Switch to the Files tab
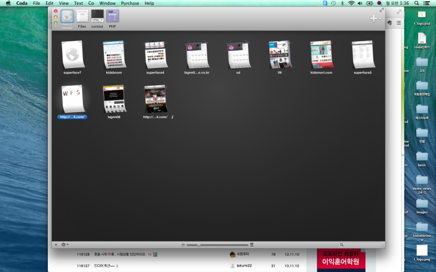 point(82,17)
